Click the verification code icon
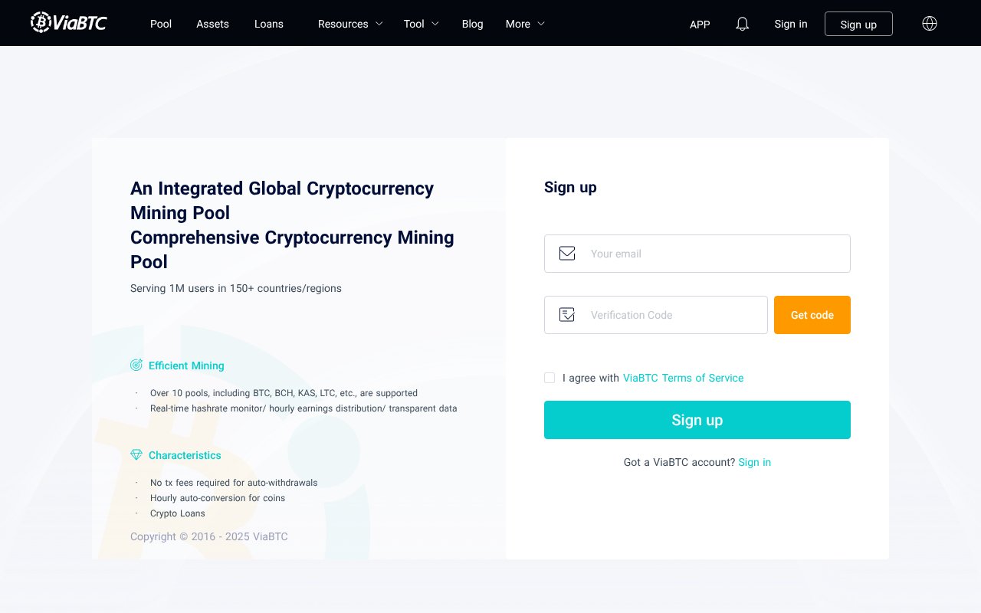 (567, 314)
